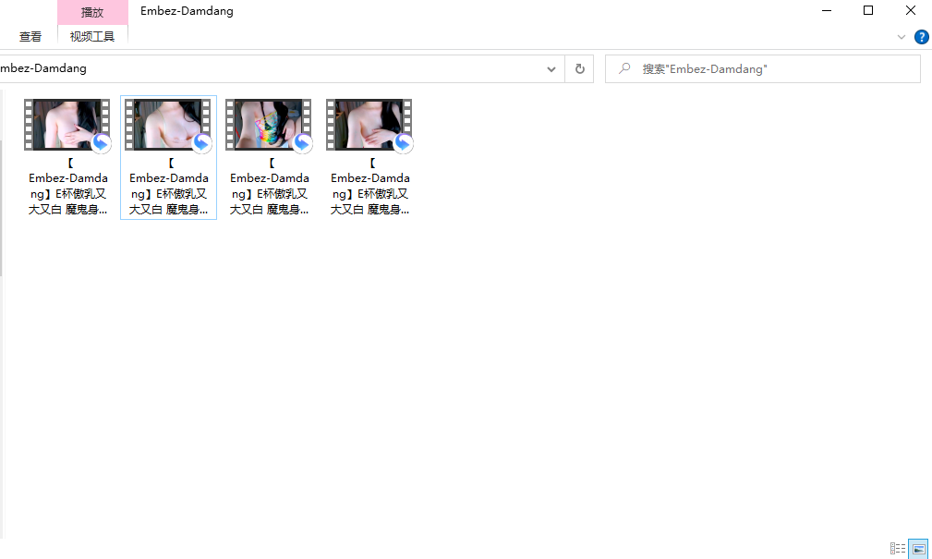Viewport: 932px width, 559px height.
Task: Select the video with the colorful thumbnail
Action: click(x=269, y=158)
